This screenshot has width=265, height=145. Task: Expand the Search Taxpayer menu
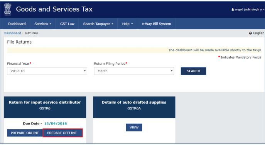98,24
